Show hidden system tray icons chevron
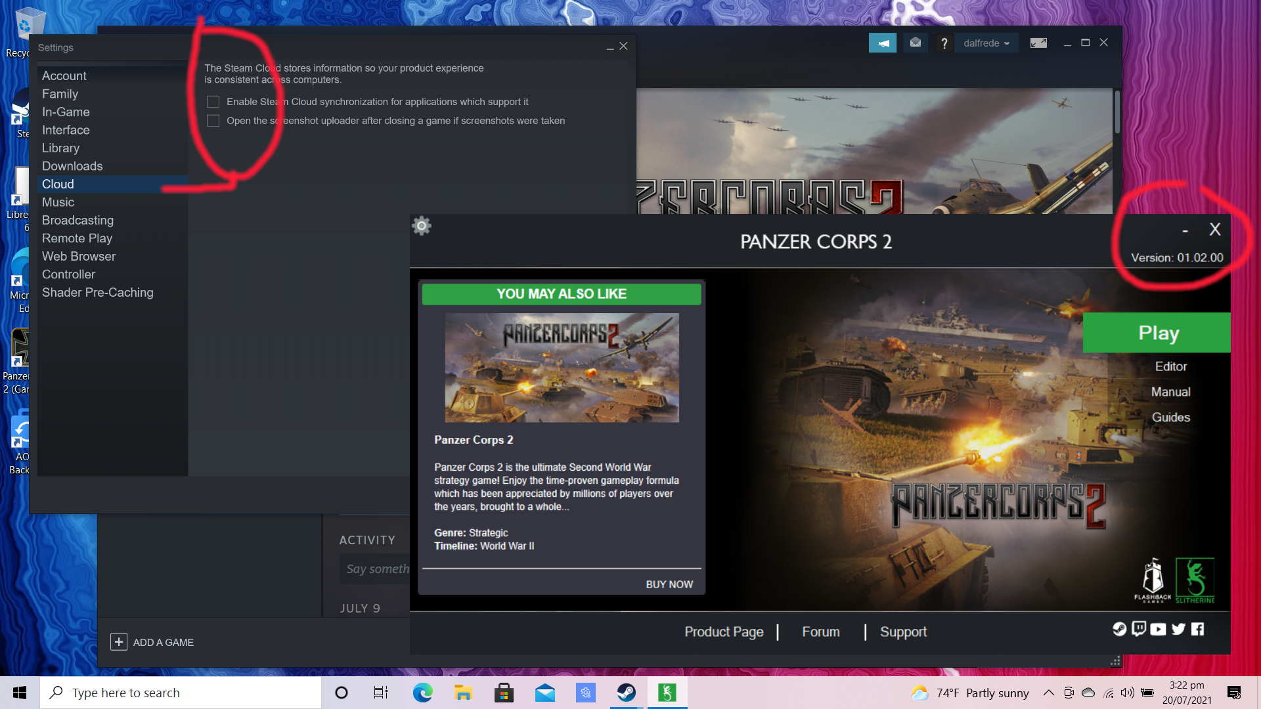This screenshot has height=709, width=1261. [x=1048, y=693]
